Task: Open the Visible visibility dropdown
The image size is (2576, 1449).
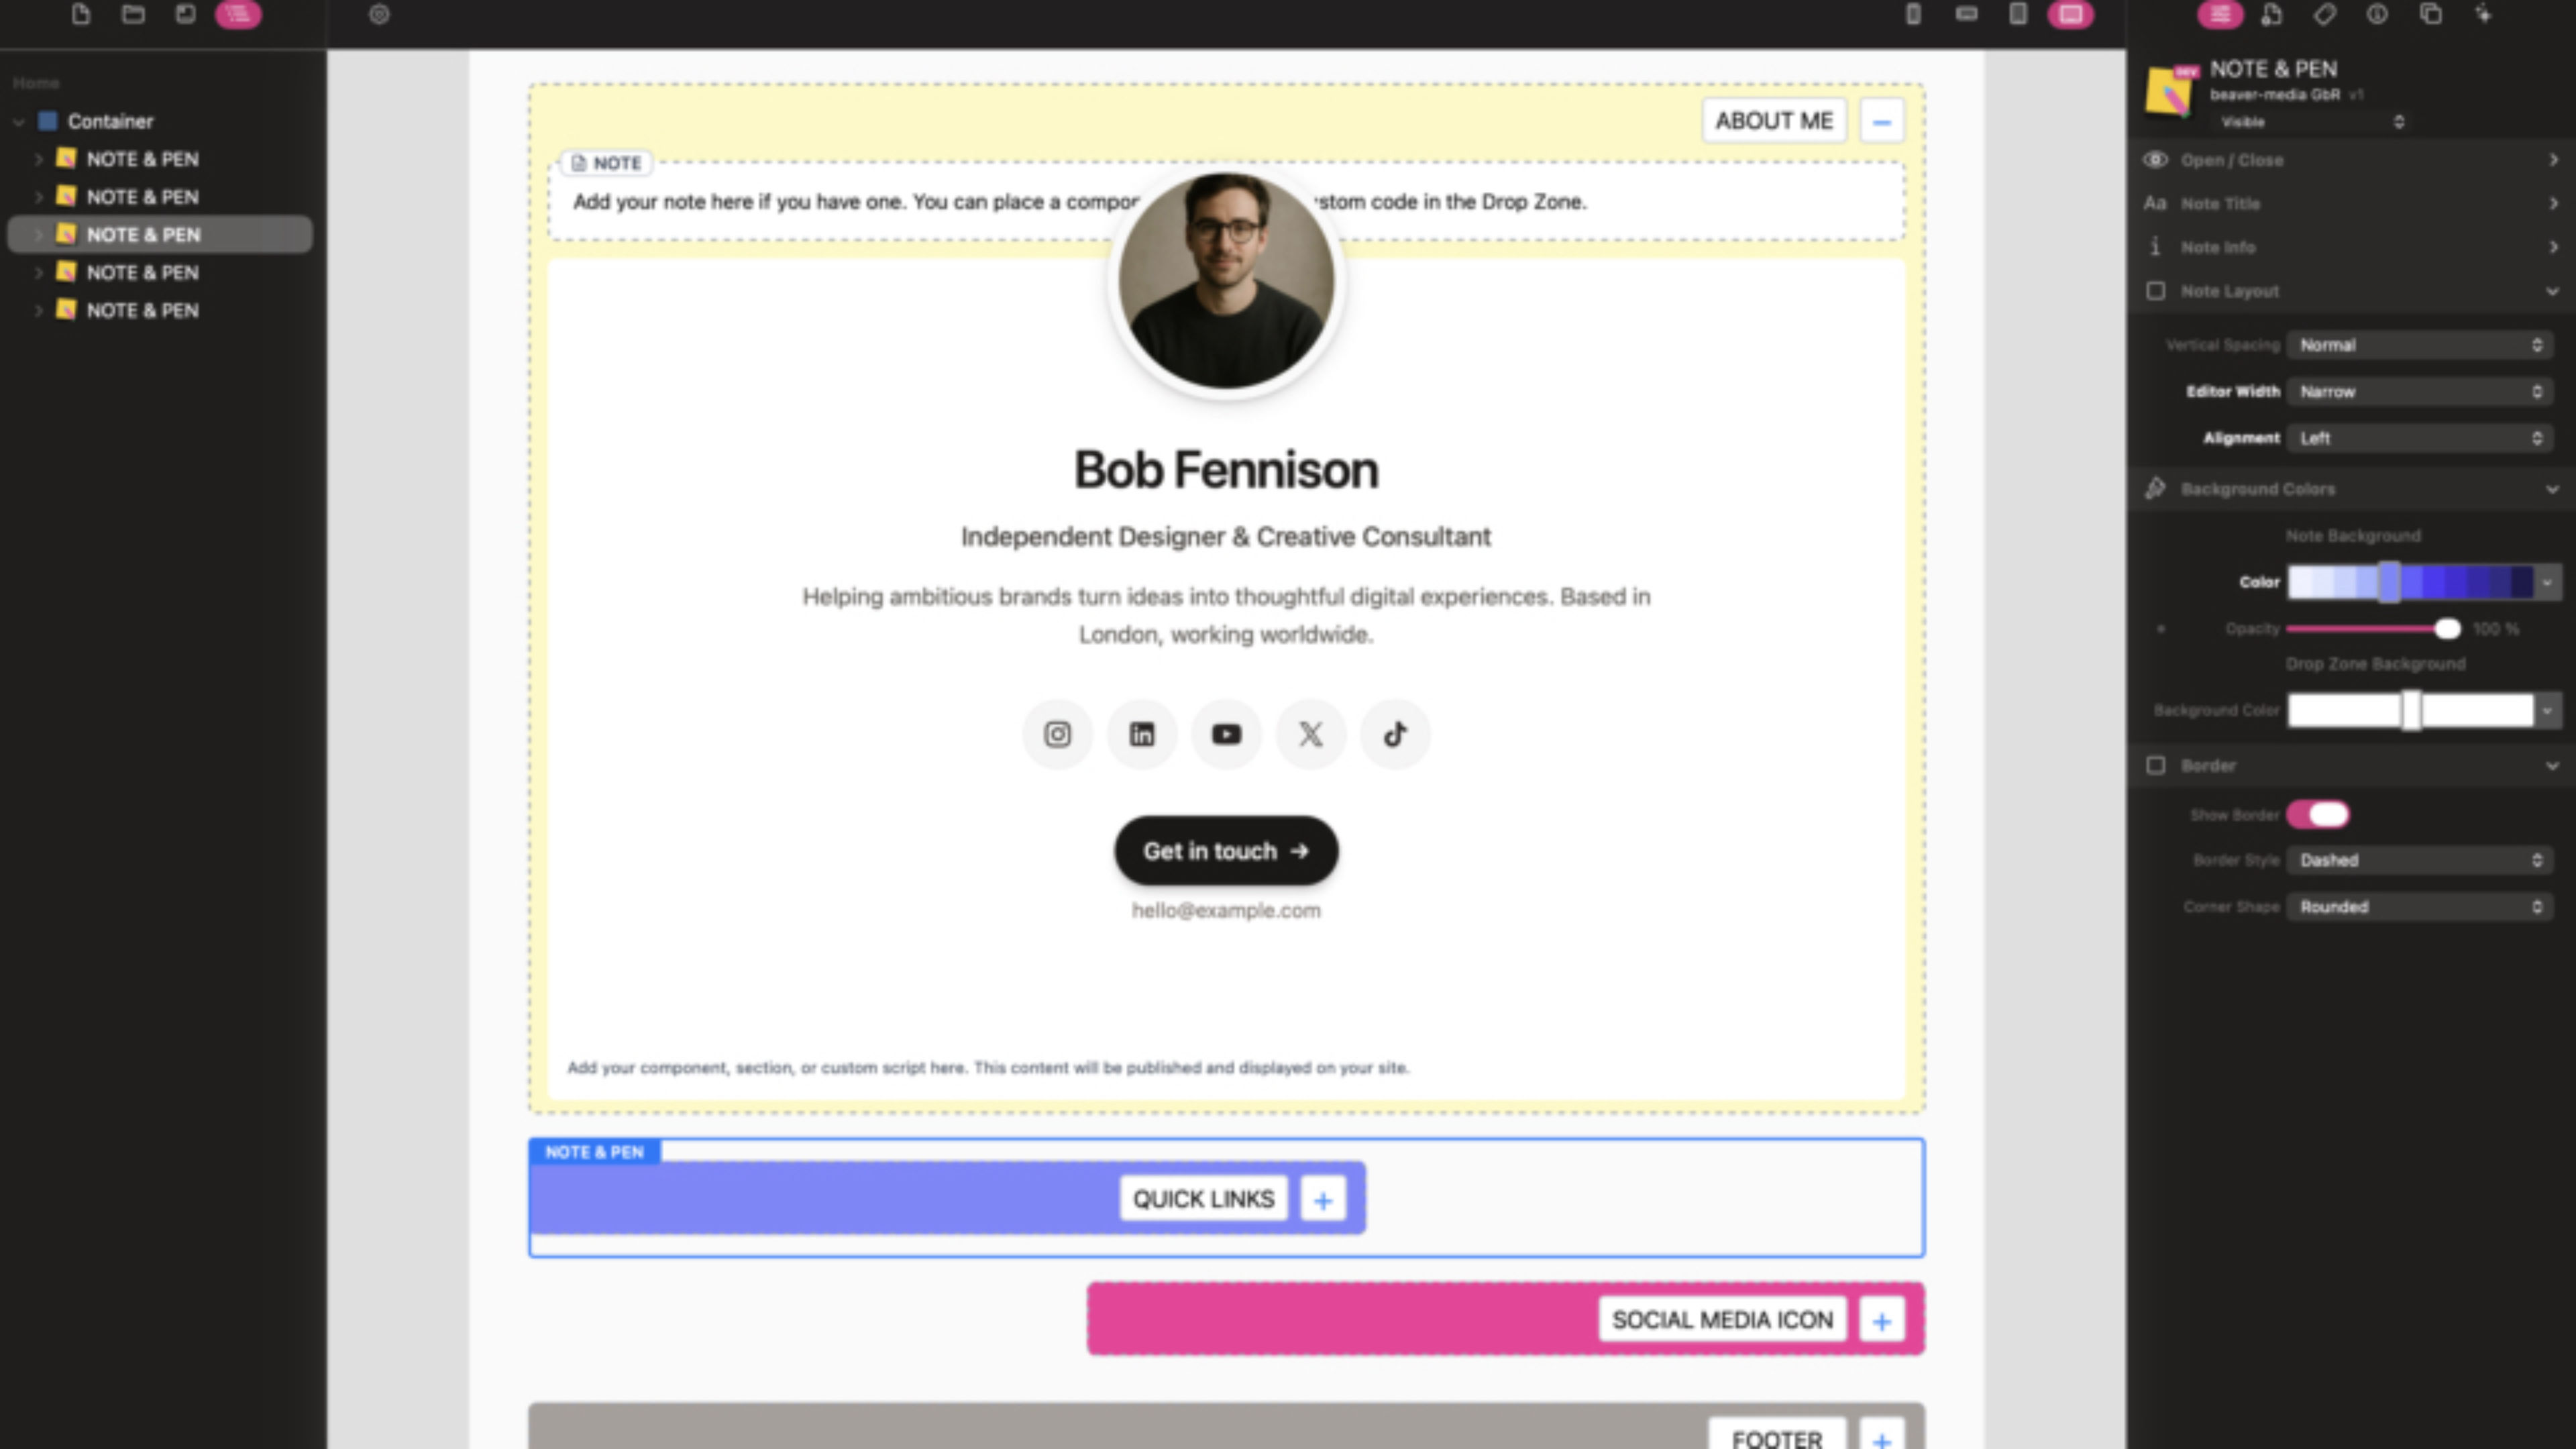Action: [x=2311, y=122]
